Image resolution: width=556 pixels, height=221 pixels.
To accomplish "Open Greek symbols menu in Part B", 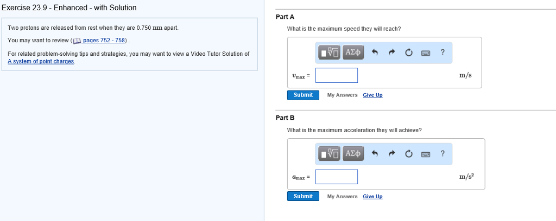I will pyautogui.click(x=352, y=154).
